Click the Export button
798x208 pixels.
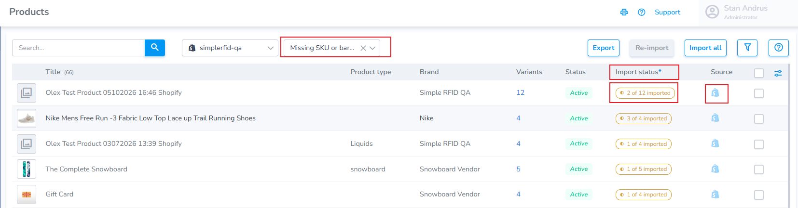(x=604, y=48)
